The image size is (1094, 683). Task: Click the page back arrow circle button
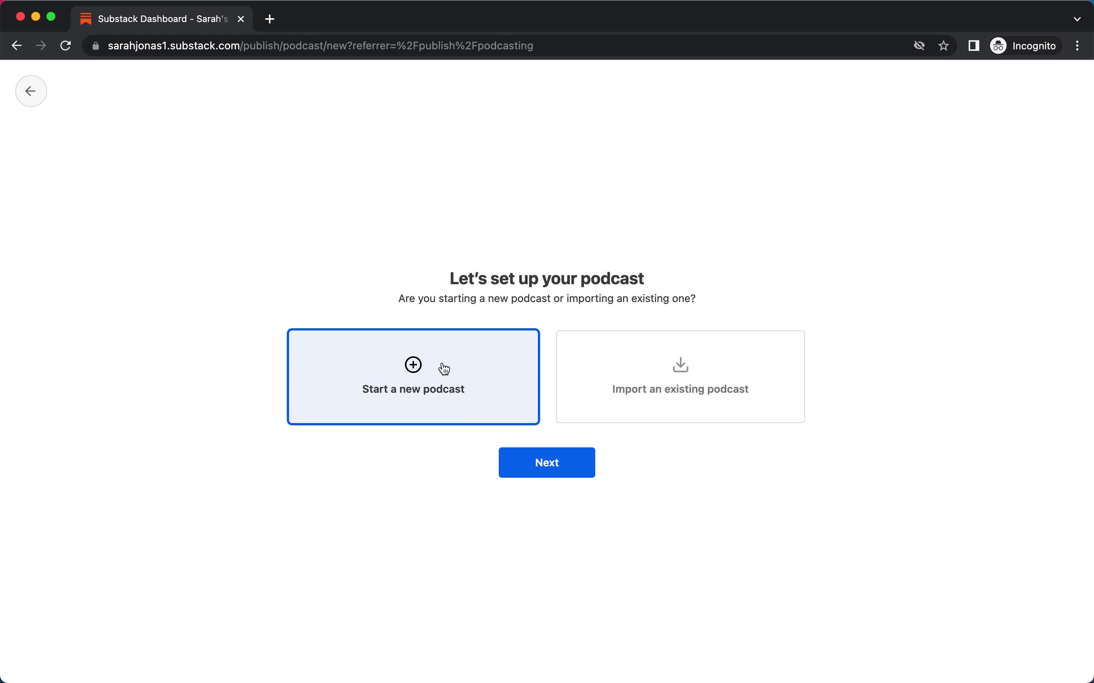(31, 91)
